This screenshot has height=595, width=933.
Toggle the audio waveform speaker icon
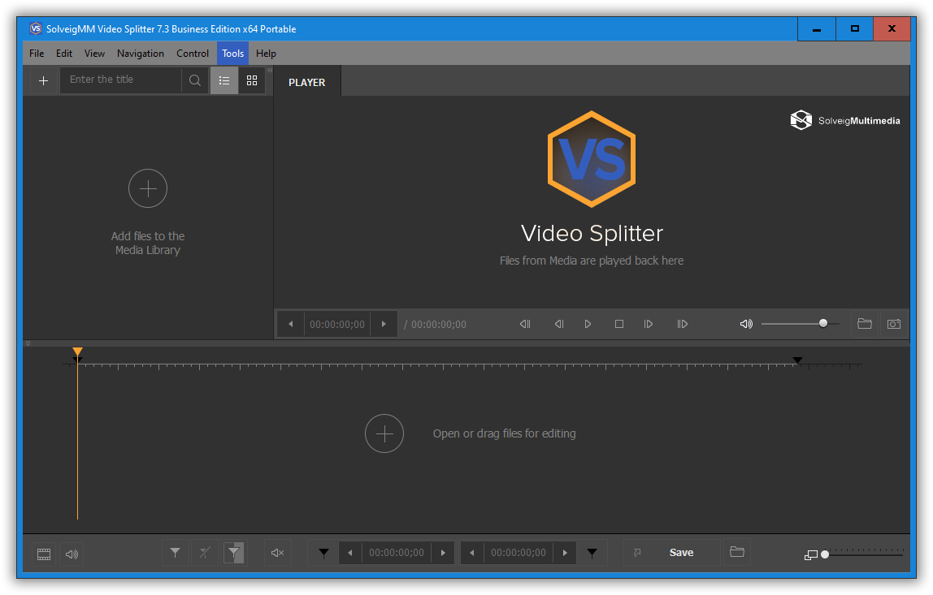point(72,554)
